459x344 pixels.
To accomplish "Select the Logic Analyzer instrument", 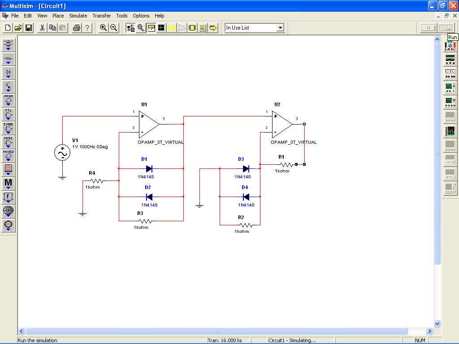I will [x=450, y=131].
